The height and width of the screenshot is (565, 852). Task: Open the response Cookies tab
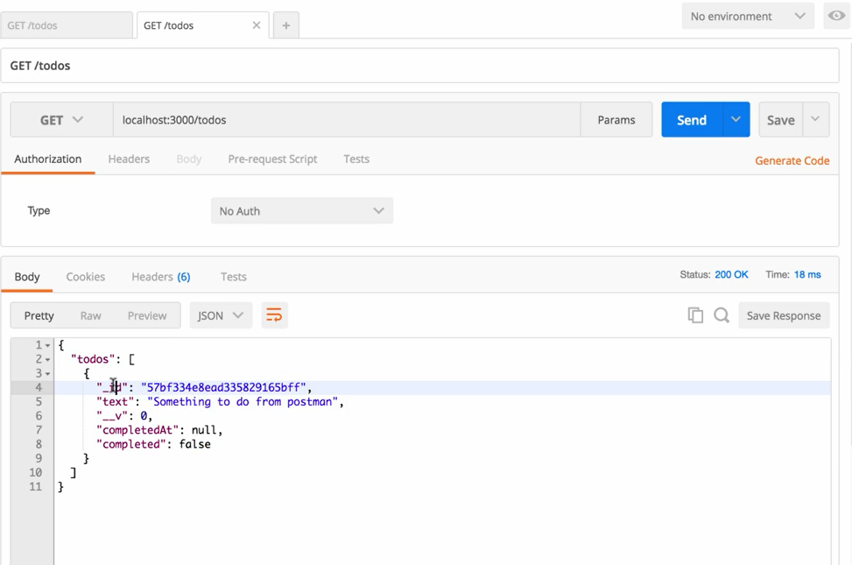(86, 276)
